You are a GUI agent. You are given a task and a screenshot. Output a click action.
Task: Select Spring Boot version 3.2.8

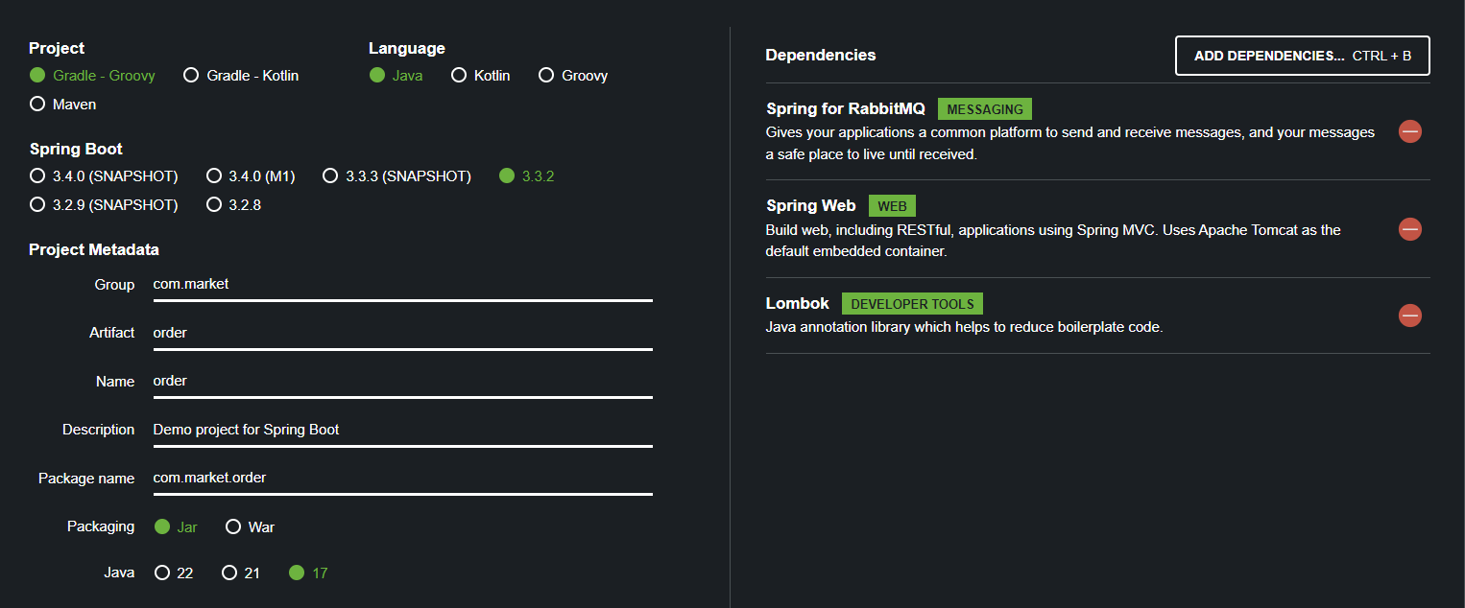pyautogui.click(x=233, y=204)
